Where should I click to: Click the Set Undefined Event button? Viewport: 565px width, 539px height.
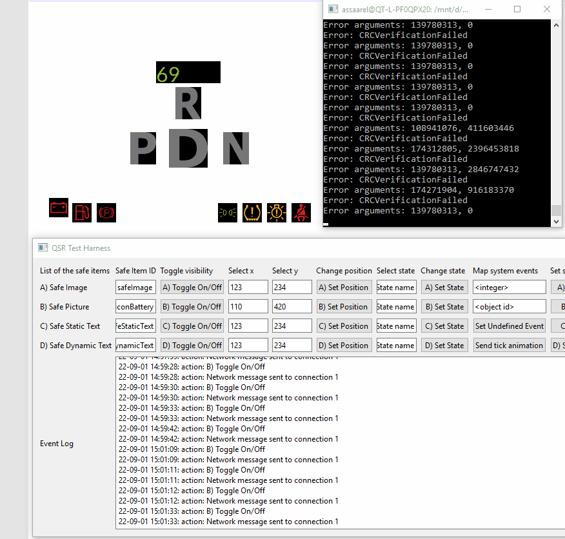click(x=509, y=326)
